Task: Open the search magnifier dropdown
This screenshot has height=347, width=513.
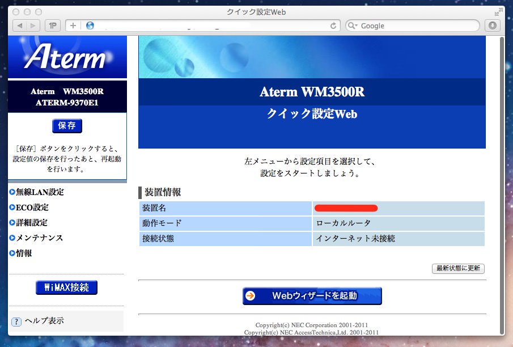Action: [x=353, y=26]
